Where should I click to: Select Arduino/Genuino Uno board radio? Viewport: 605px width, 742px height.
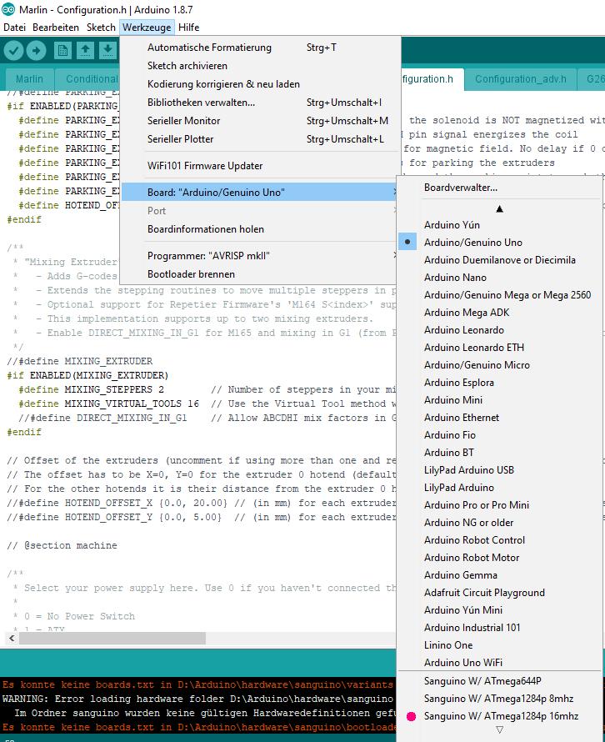point(499,243)
